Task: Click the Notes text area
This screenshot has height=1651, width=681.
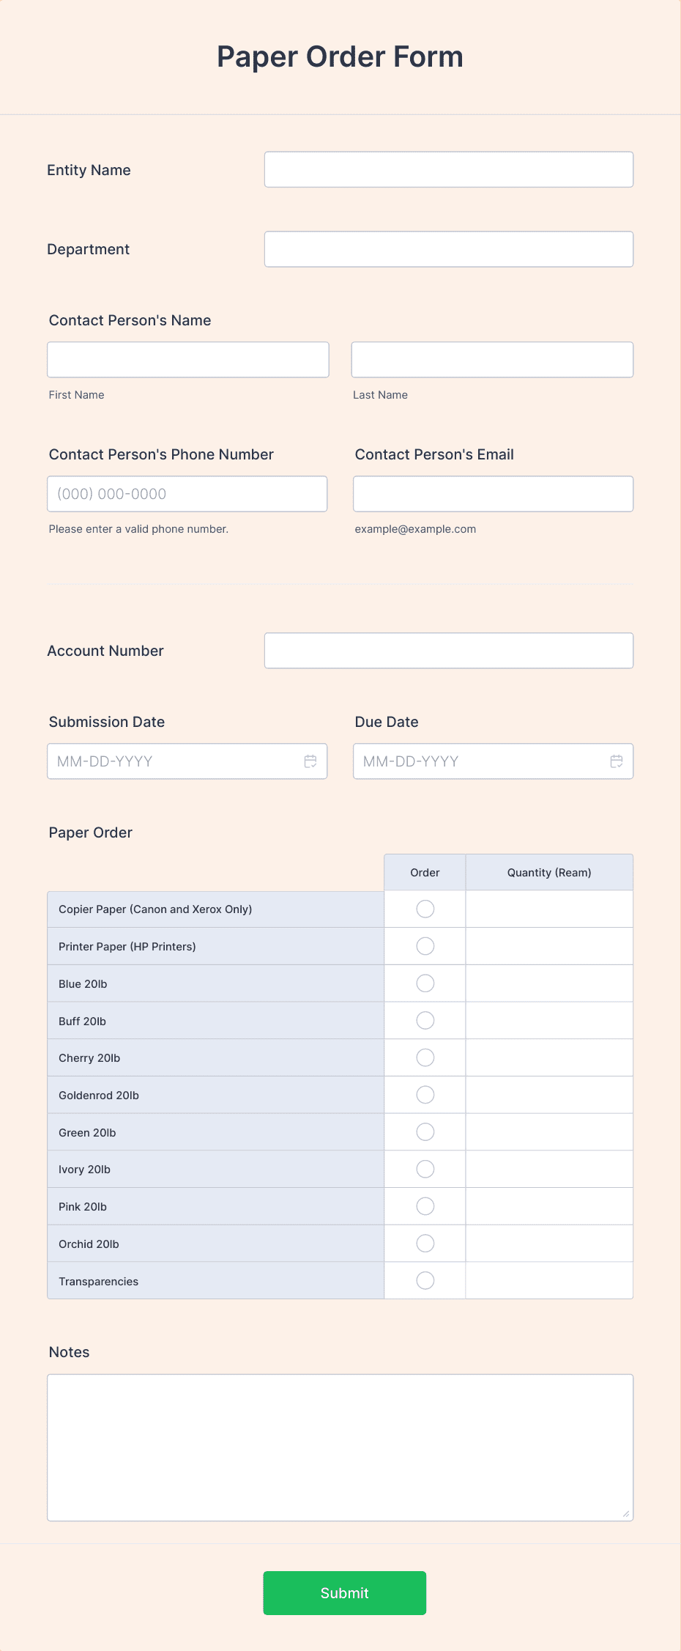Action: pyautogui.click(x=340, y=1447)
